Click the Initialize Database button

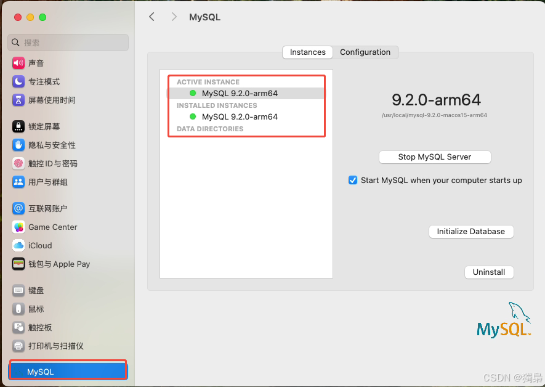471,232
